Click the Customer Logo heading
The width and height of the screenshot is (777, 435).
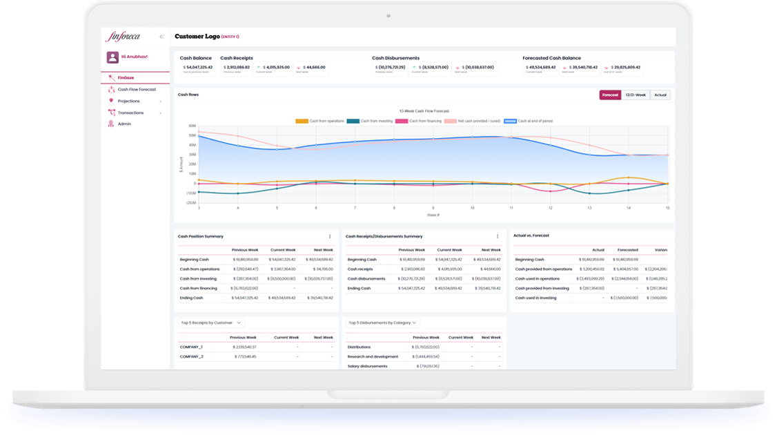click(x=197, y=36)
